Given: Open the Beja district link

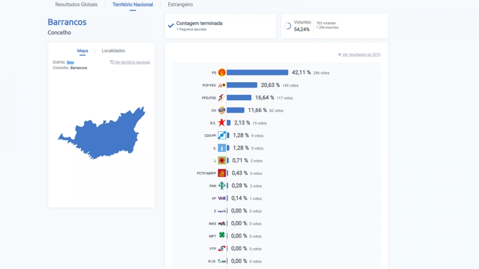Looking at the screenshot, I should pos(70,62).
